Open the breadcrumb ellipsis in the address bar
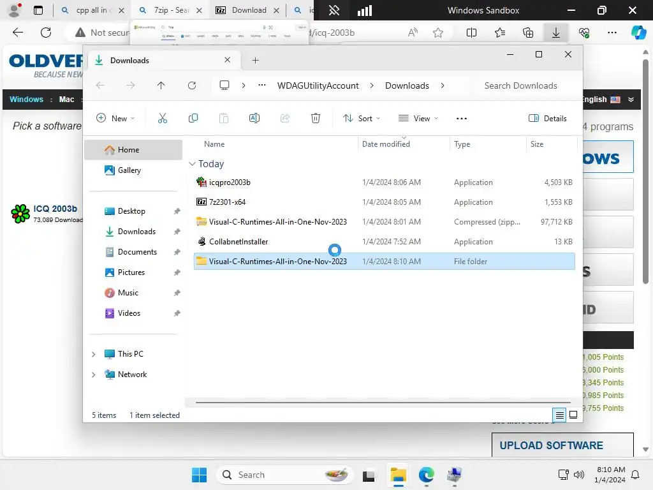 262,85
